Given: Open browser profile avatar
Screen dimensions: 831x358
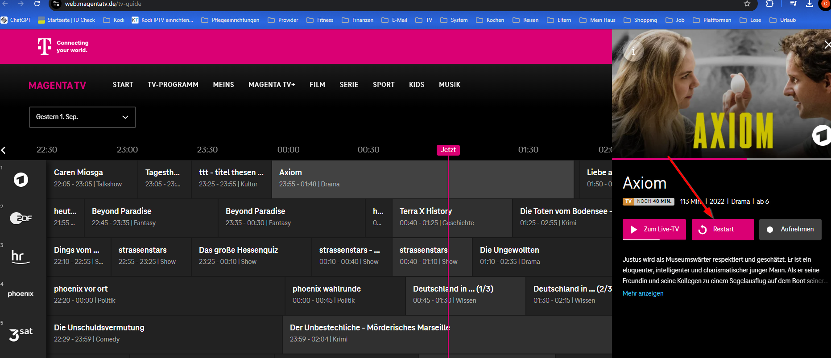Looking at the screenshot, I should [x=825, y=4].
